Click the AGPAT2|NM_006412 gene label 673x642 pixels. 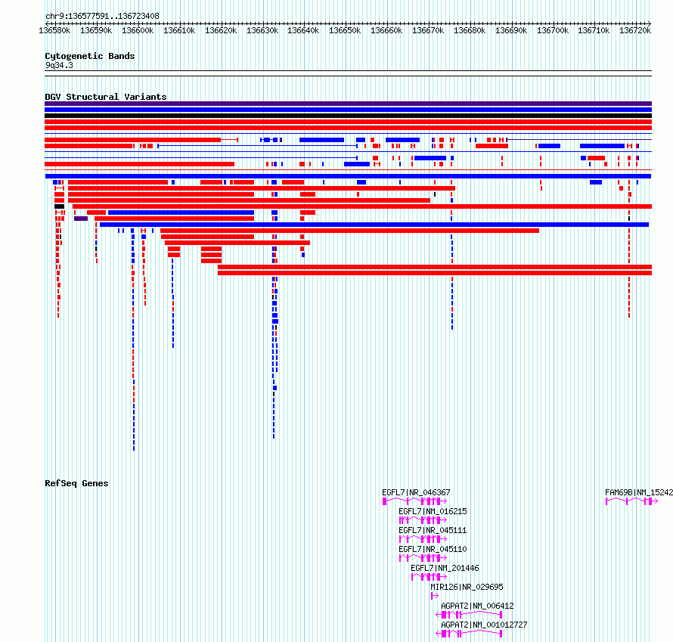(x=477, y=606)
